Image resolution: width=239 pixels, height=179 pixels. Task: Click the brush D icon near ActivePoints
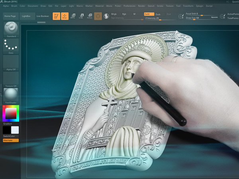pyautogui.click(x=223, y=16)
